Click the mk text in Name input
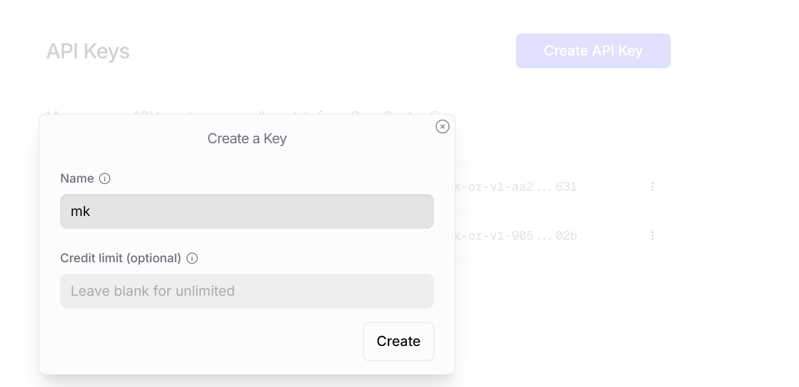Image resolution: width=799 pixels, height=387 pixels. tap(80, 211)
